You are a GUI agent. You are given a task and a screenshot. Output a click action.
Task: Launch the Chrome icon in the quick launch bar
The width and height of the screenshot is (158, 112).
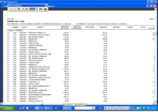click(x=20, y=108)
